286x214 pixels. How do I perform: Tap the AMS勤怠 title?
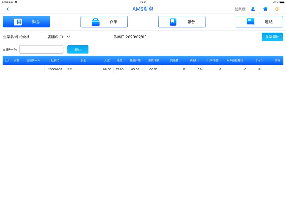pos(143,9)
